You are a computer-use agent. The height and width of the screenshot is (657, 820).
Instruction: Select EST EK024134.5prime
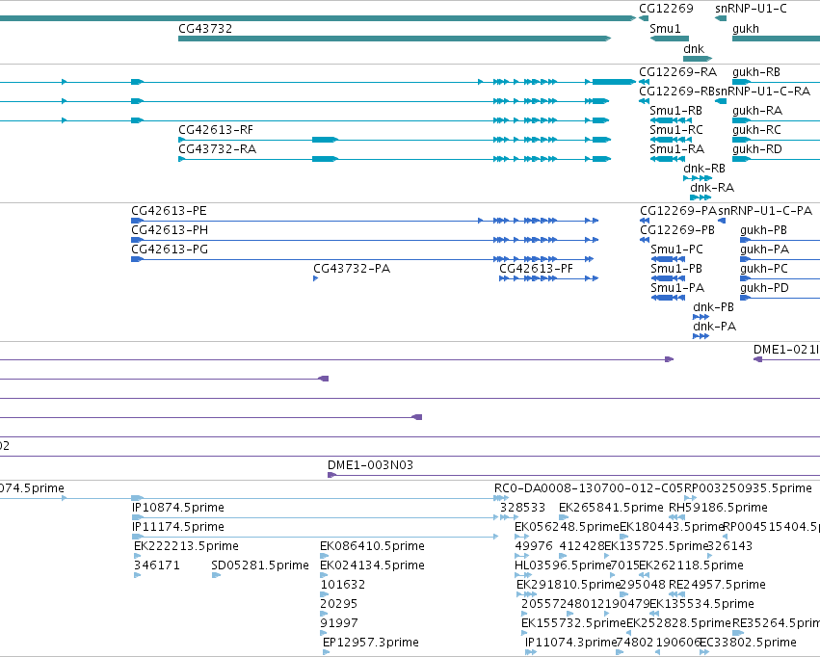(x=372, y=566)
